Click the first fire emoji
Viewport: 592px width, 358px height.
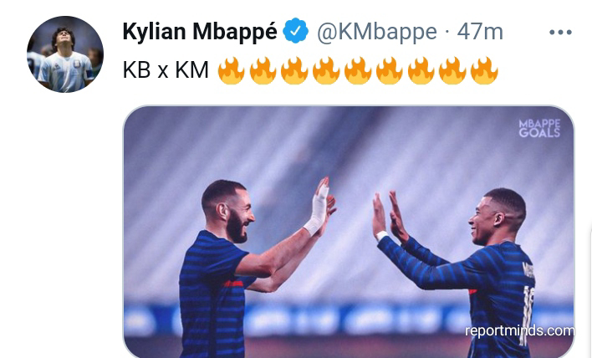(x=231, y=70)
